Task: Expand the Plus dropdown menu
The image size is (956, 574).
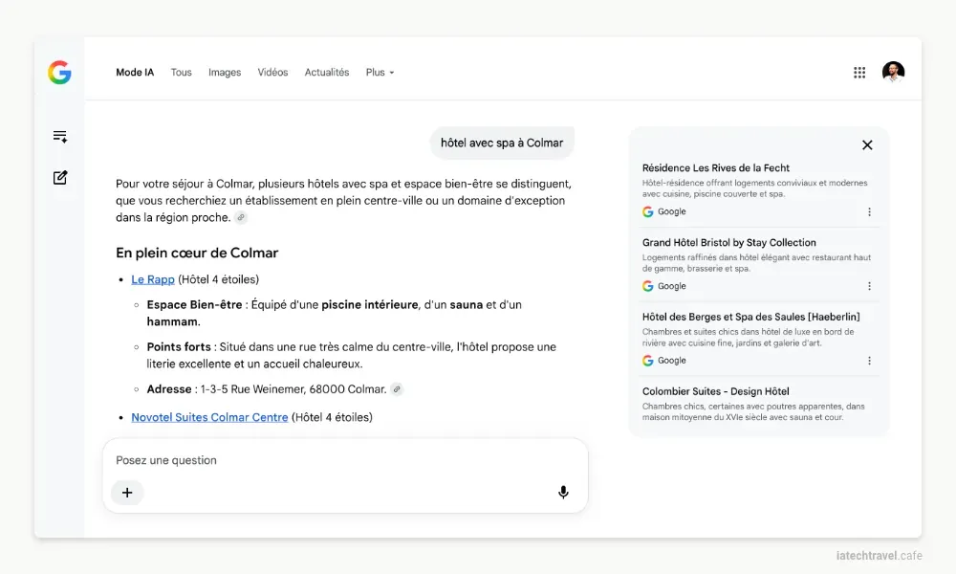Action: [380, 72]
